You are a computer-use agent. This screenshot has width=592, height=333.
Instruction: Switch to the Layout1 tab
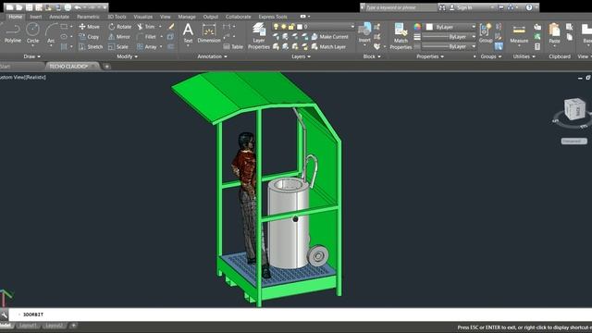pyautogui.click(x=28, y=326)
